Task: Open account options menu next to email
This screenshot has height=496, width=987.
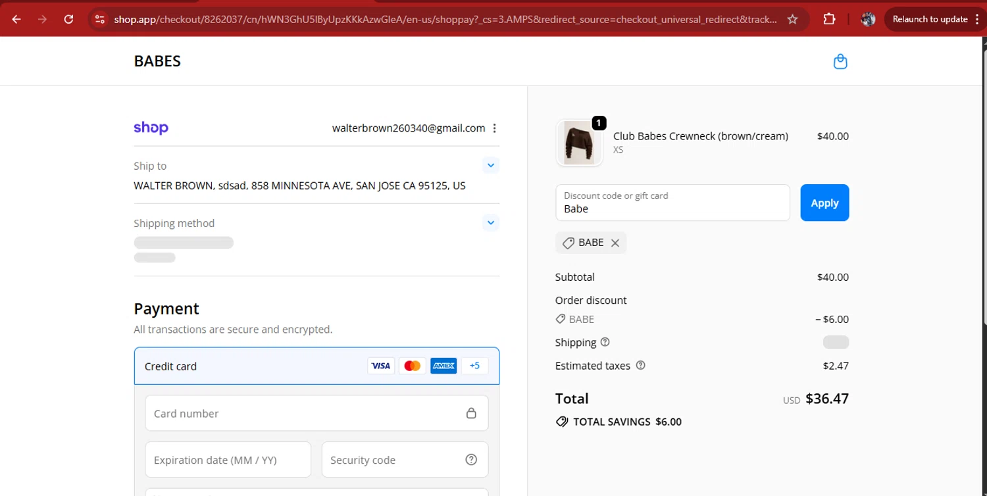Action: (495, 128)
